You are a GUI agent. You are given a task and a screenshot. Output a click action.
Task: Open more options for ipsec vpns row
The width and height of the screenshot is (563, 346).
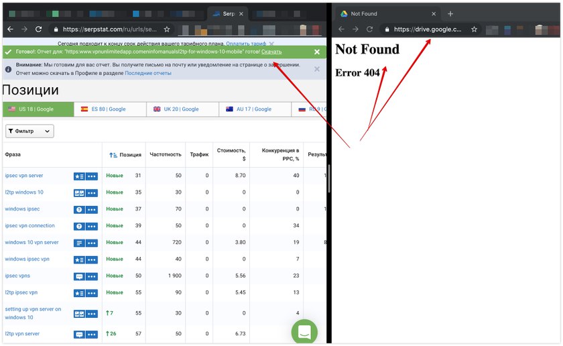pos(92,277)
